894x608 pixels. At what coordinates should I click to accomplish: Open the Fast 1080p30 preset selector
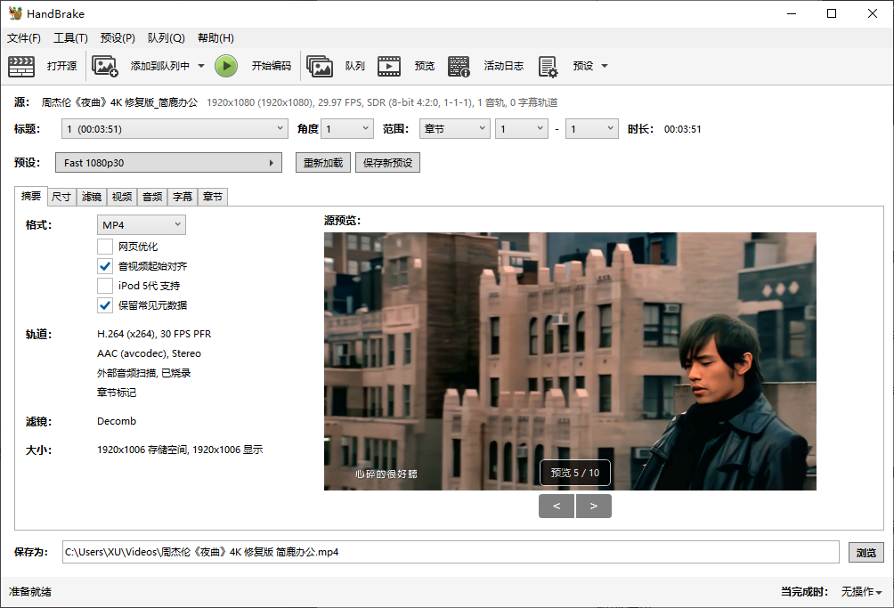[x=168, y=163]
